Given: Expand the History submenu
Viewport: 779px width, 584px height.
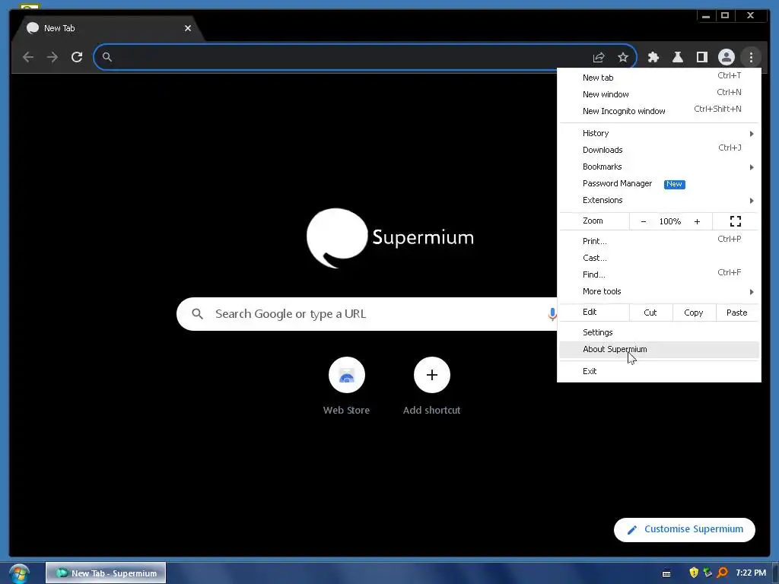Looking at the screenshot, I should click(659, 133).
